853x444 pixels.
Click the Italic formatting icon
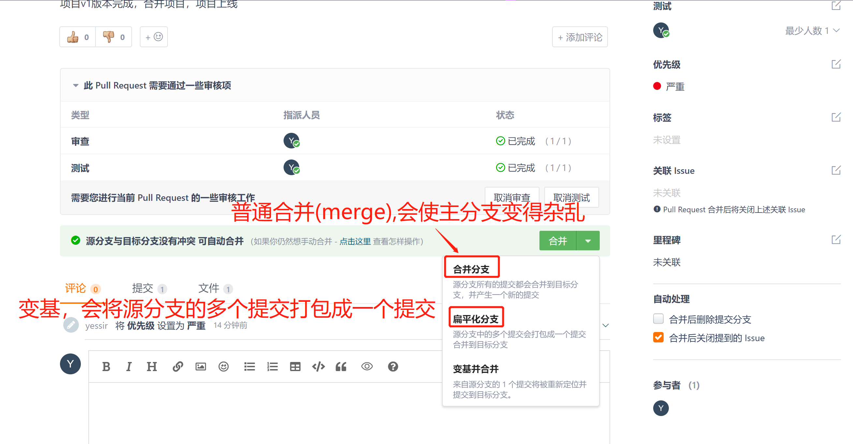click(x=129, y=367)
